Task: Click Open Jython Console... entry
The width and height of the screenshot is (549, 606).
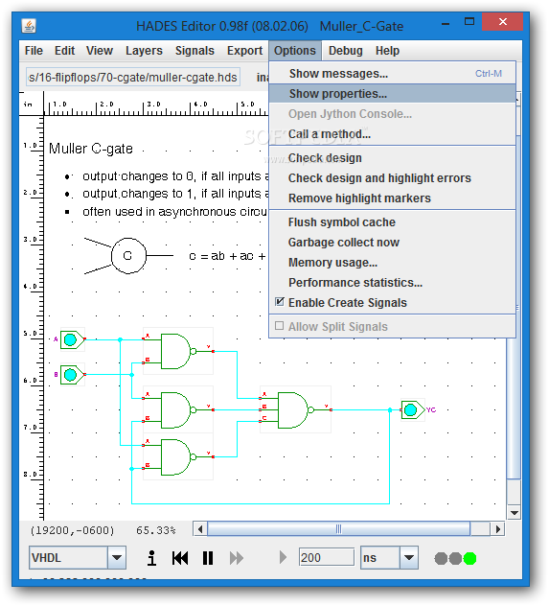Action: point(392,113)
